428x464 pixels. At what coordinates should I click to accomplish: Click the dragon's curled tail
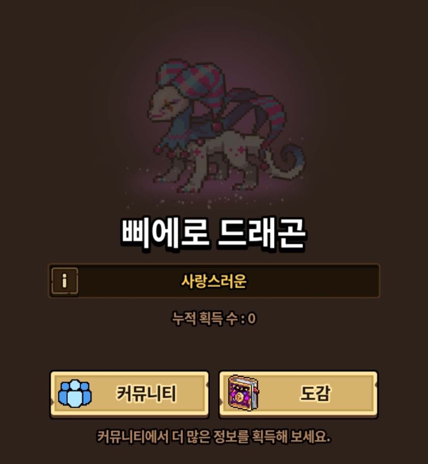coord(285,161)
